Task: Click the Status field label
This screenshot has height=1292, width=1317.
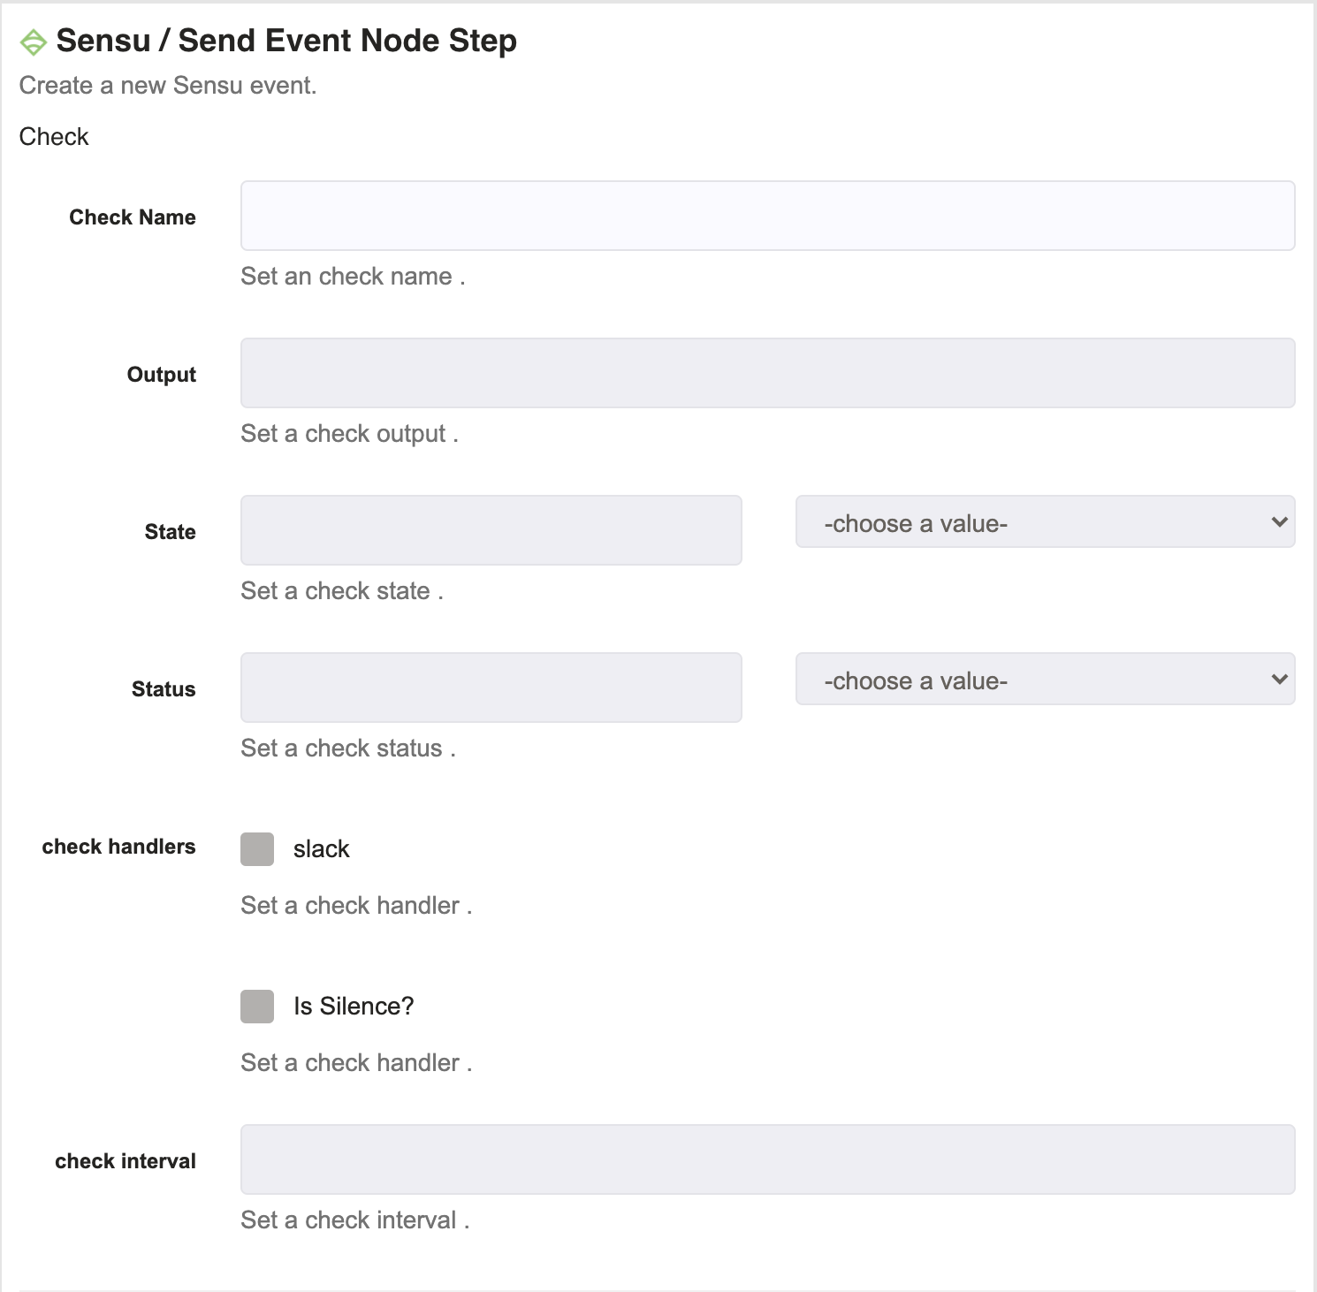Action: (x=164, y=689)
